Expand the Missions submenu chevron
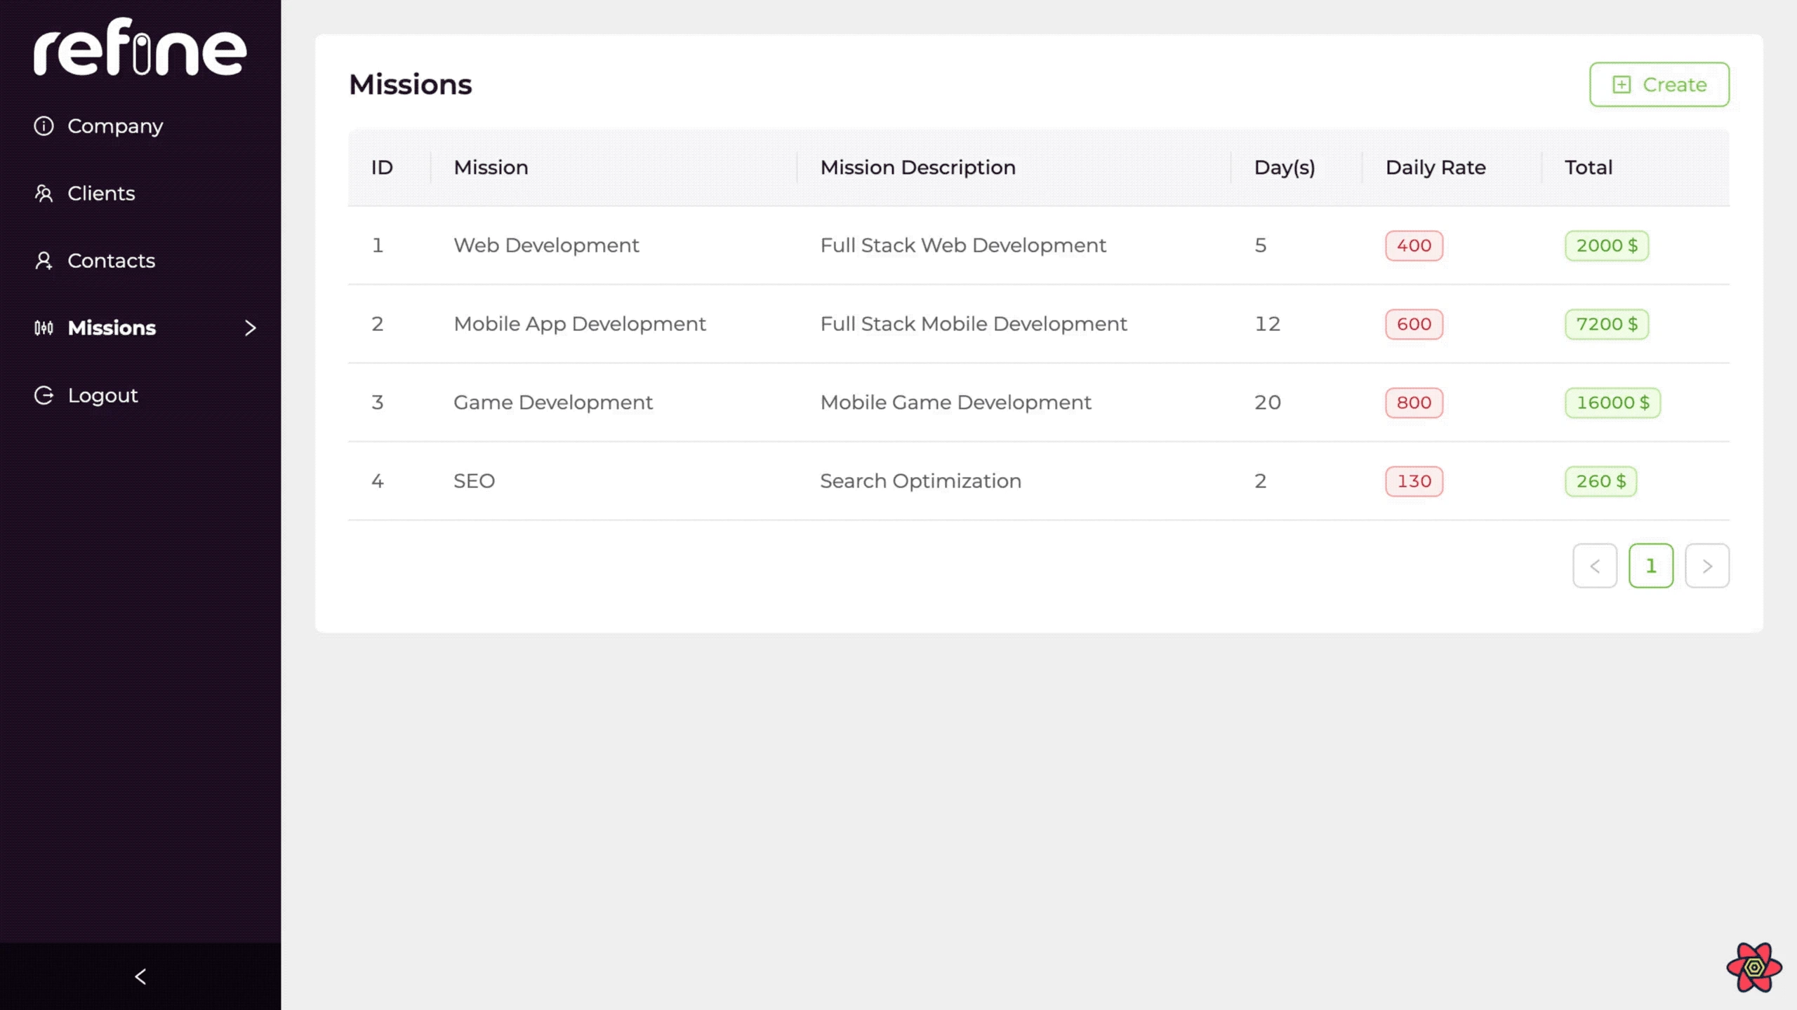The height and width of the screenshot is (1010, 1797). pyautogui.click(x=251, y=328)
